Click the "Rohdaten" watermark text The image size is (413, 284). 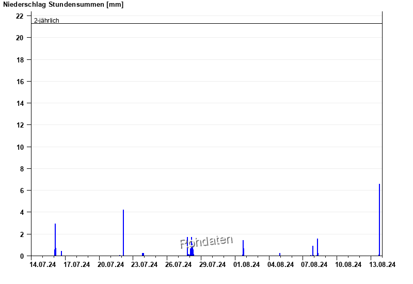click(x=206, y=242)
